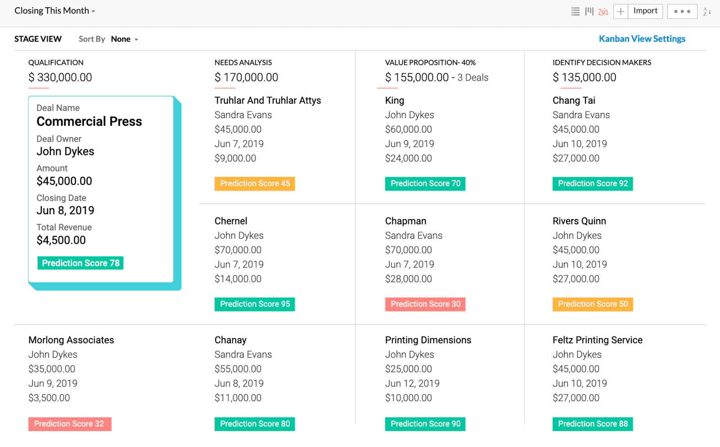Open the Morlong Associates deal

[71, 340]
